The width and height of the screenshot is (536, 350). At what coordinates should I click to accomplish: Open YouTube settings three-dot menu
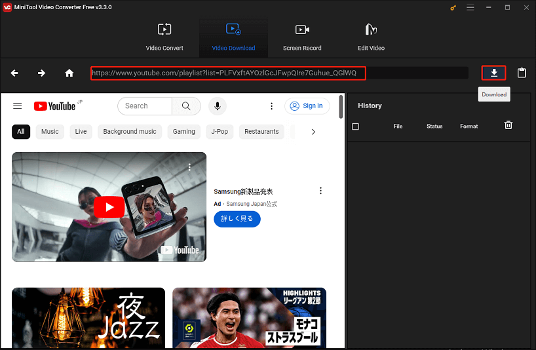[x=272, y=106]
